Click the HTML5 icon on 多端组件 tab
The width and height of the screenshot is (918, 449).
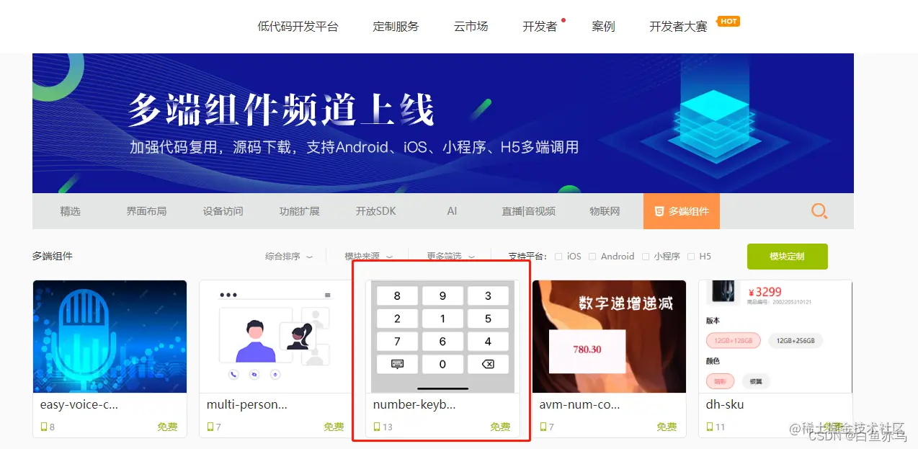659,211
